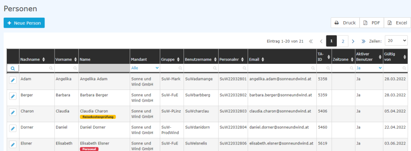Click the magnifier search button in filter row

pos(13,68)
